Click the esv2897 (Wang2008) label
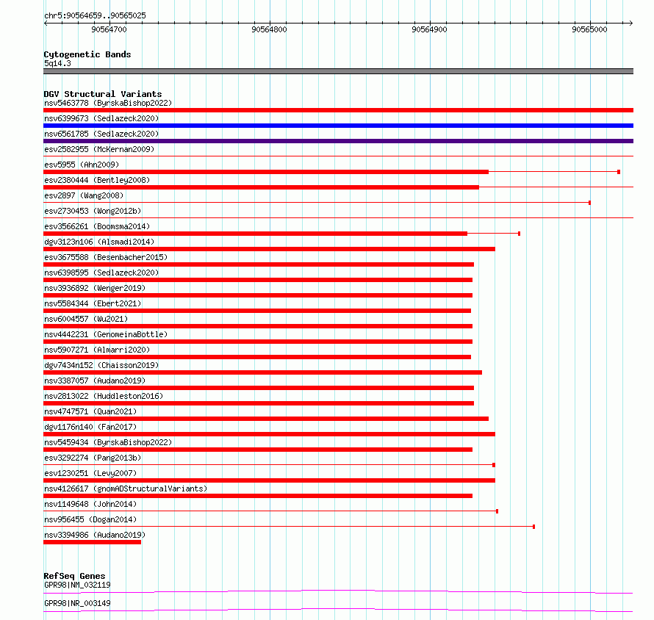Viewport: 654px width, 620px height. point(84,195)
